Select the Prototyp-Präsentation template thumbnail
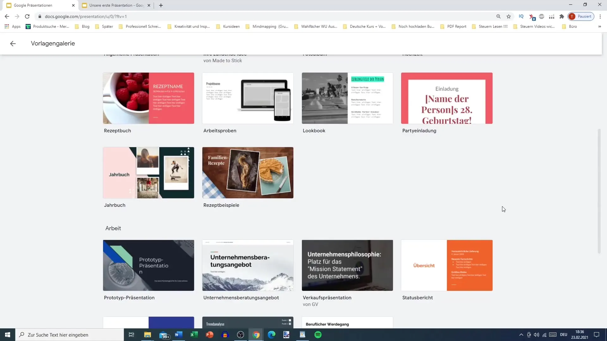This screenshot has height=341, width=607. [148, 265]
